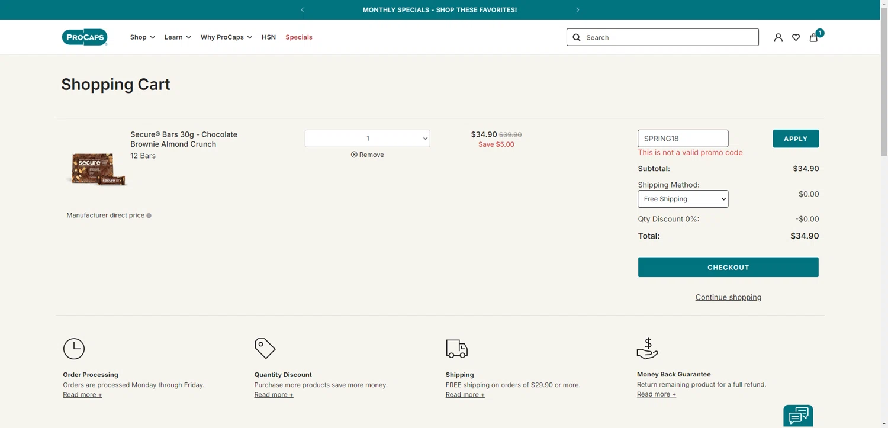Open Secure Bars Chocolate Brownie product title
Screen dimensions: 888x428
(x=184, y=139)
